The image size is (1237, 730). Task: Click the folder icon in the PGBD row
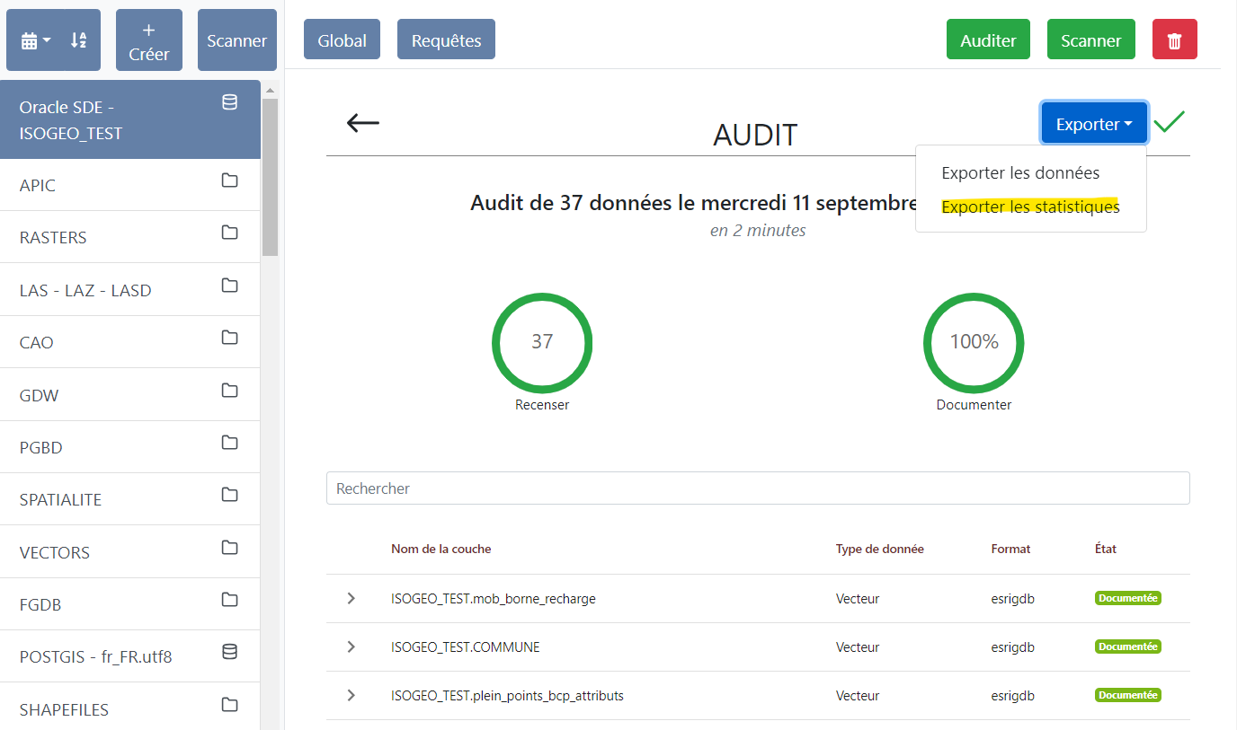coord(229,443)
